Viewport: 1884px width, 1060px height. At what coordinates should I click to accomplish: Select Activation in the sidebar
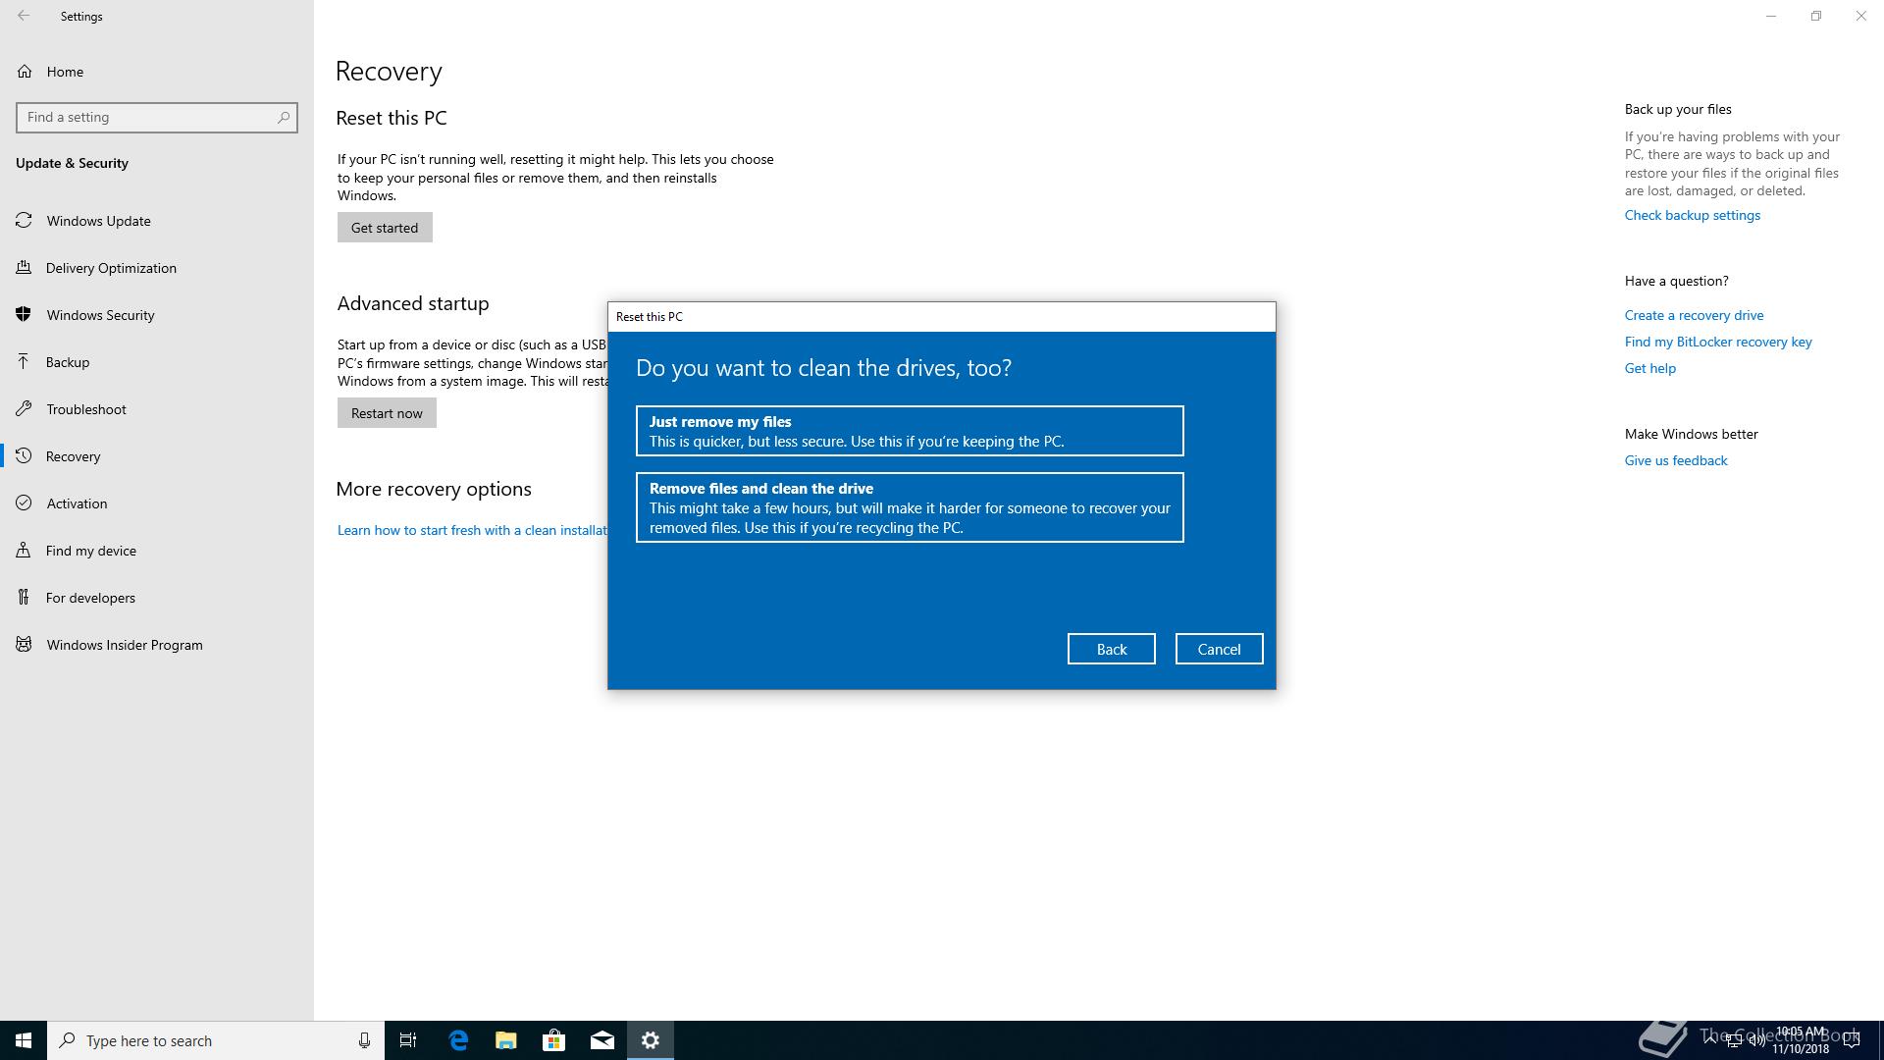157,503
